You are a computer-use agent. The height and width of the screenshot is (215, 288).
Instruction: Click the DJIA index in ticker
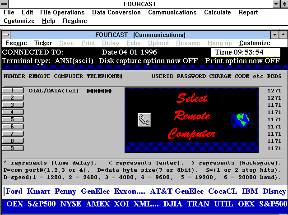[x=172, y=204]
